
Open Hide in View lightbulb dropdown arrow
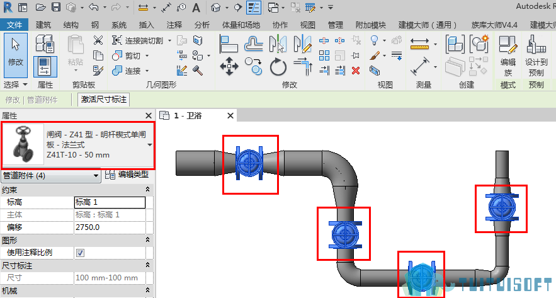pos(384,40)
